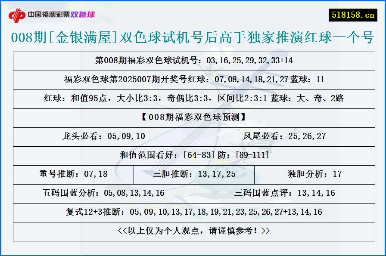This screenshot has width=386, height=256.
Task: Click the blue header banner area
Action: coord(193,13)
